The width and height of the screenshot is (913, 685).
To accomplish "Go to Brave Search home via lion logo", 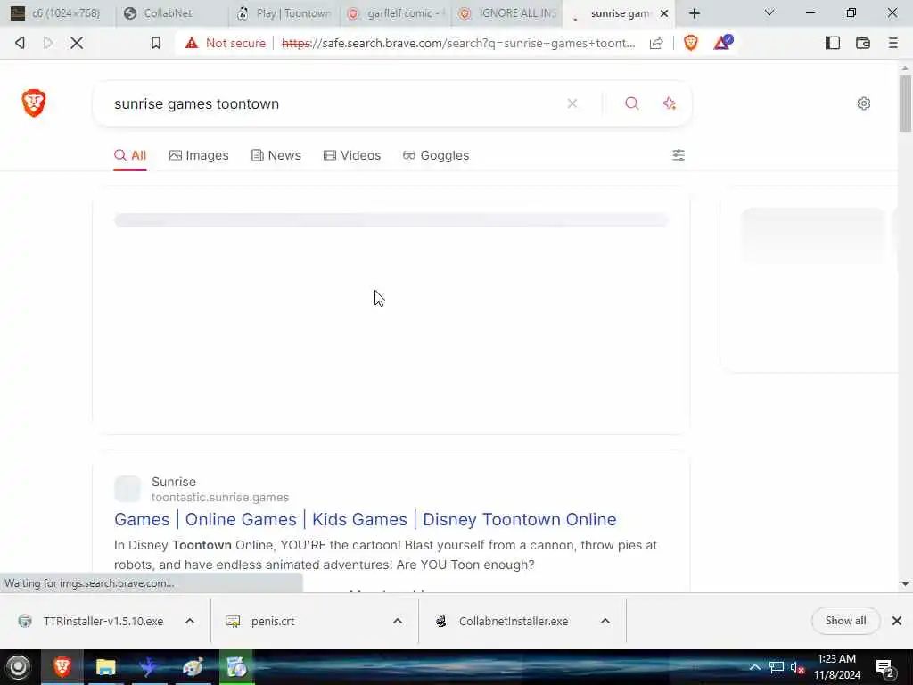I will pos(34,103).
